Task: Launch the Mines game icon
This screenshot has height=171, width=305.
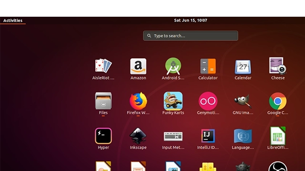Action: point(243,166)
